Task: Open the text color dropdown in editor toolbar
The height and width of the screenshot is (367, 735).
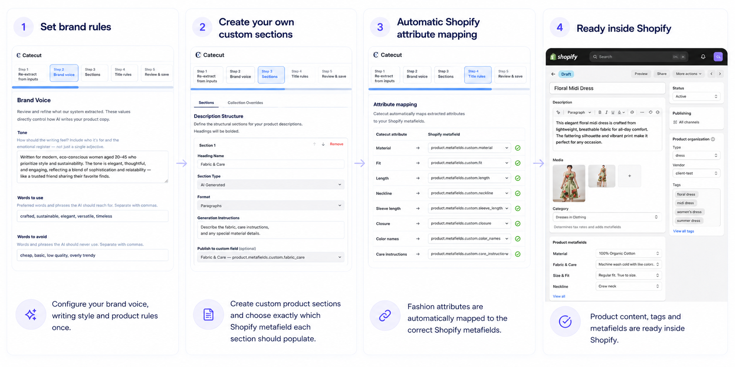Action: [621, 113]
